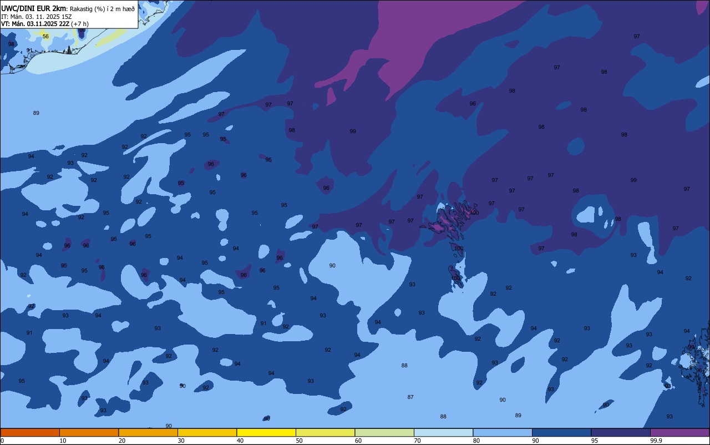Pick the gold 30–40 legend swatch
The height and width of the screenshot is (445, 710).
click(x=207, y=432)
